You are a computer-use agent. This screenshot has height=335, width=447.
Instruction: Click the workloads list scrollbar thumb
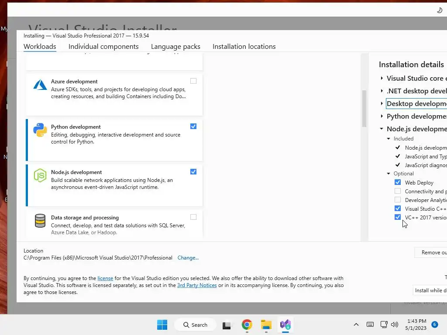(364, 108)
